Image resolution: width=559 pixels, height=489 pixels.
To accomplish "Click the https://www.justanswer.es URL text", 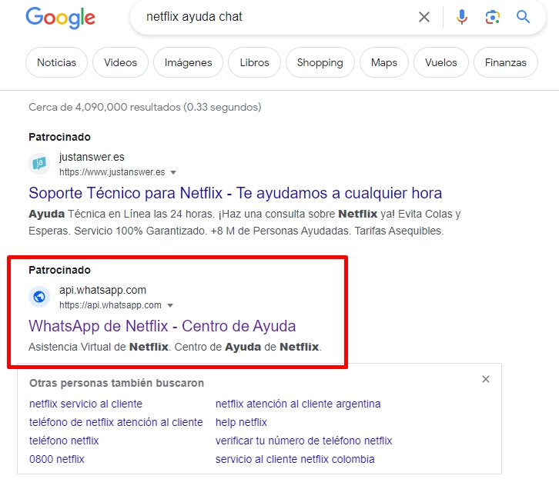I will coord(112,172).
